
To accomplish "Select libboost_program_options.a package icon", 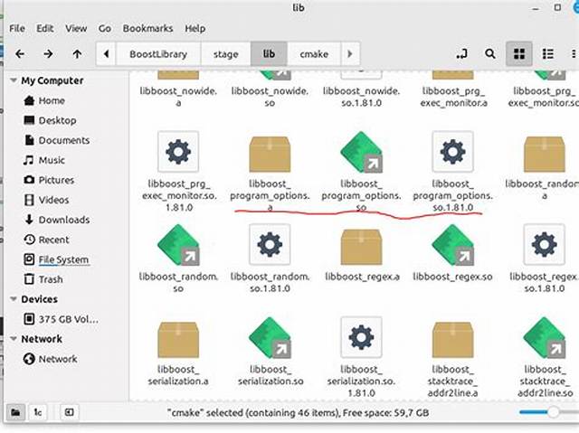I will pyautogui.click(x=270, y=154).
